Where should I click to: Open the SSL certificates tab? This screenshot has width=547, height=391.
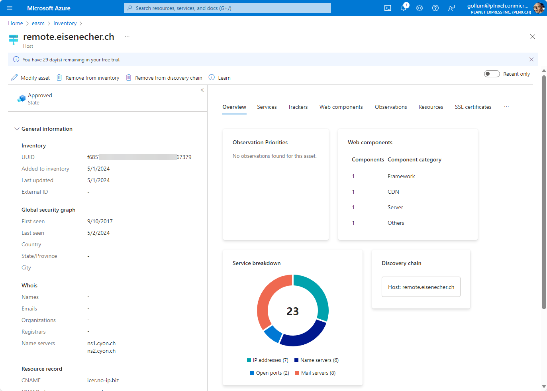(473, 107)
